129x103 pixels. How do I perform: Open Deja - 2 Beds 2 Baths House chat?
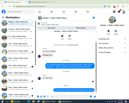[17, 89]
